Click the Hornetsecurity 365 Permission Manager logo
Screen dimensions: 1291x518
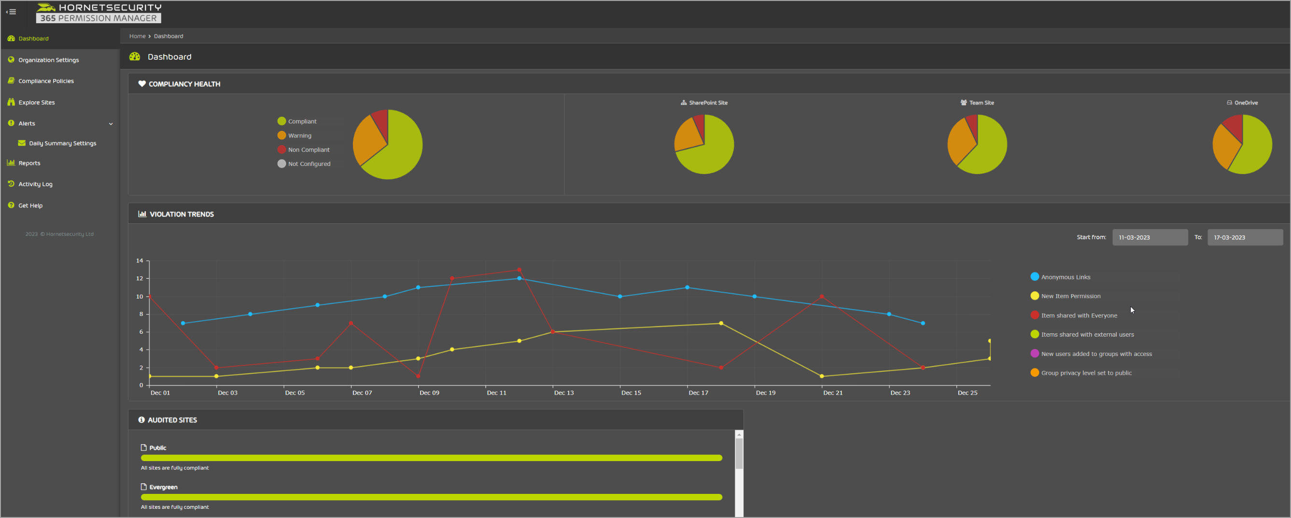[98, 13]
